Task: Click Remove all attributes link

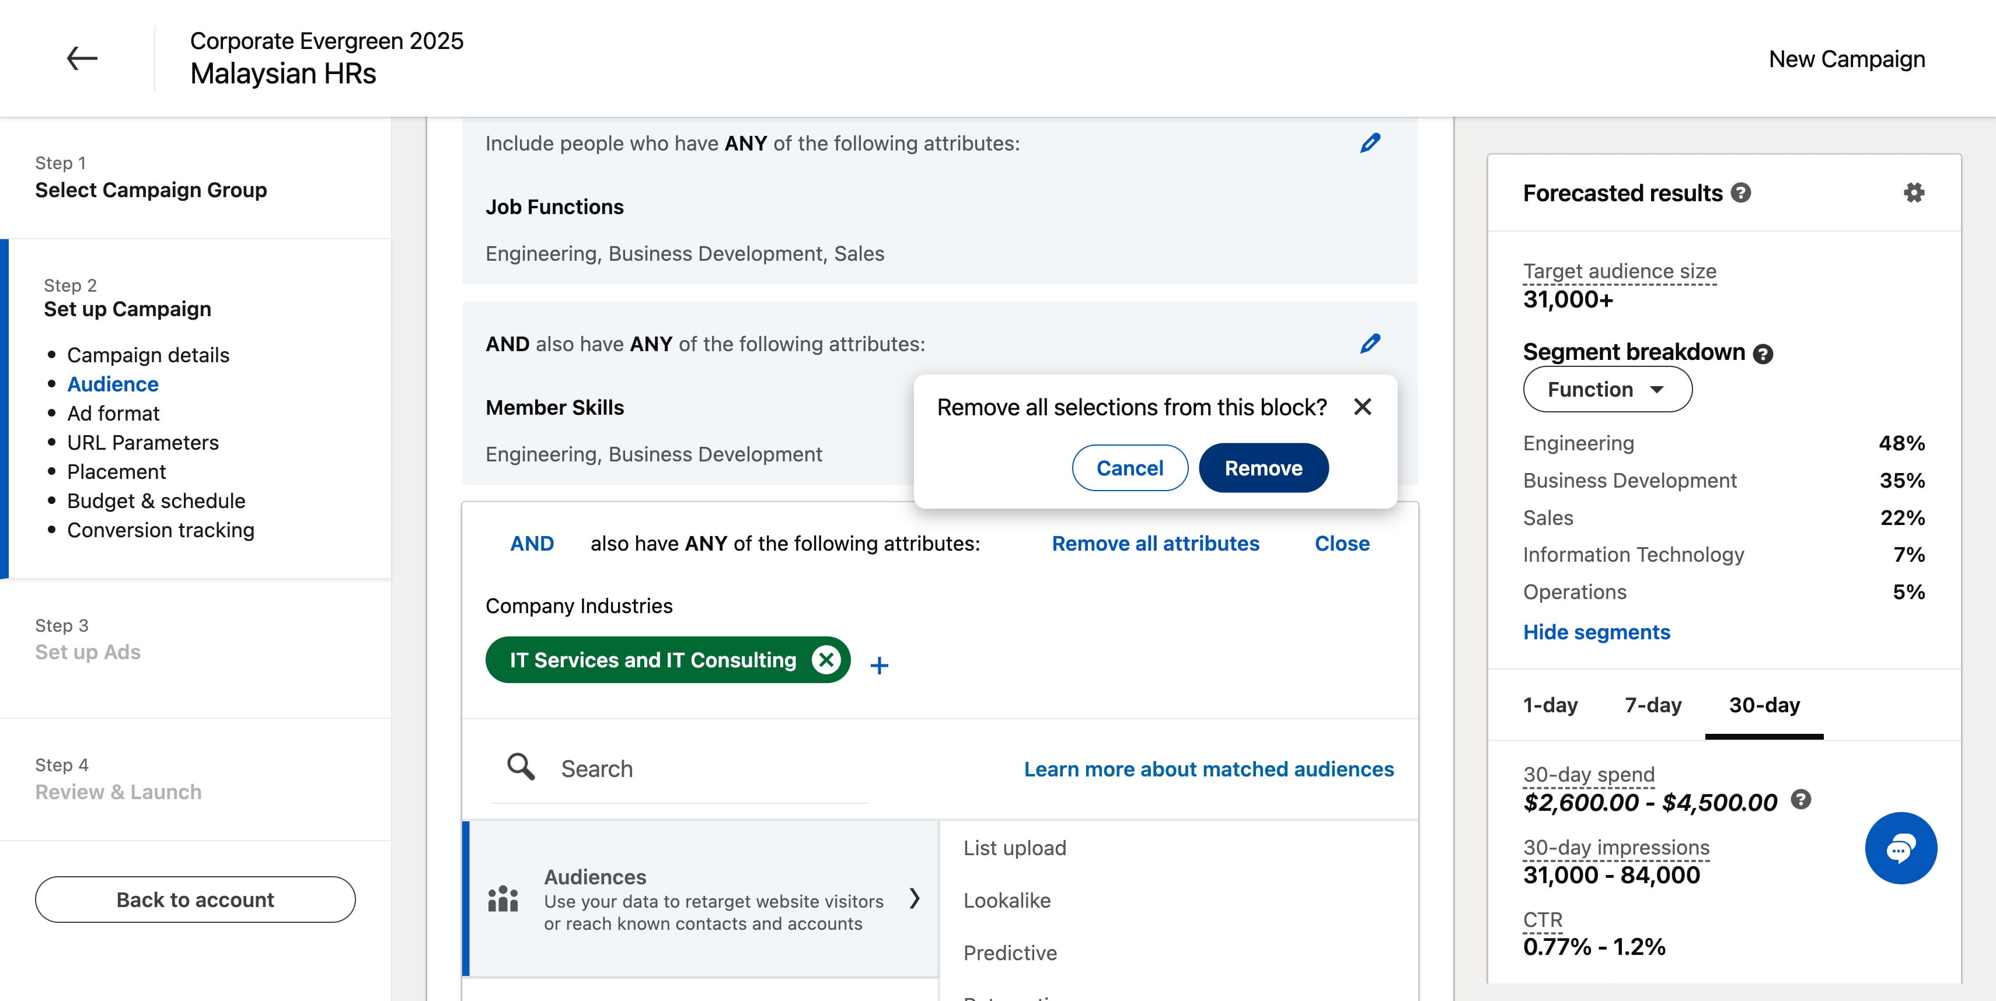Action: pyautogui.click(x=1156, y=544)
